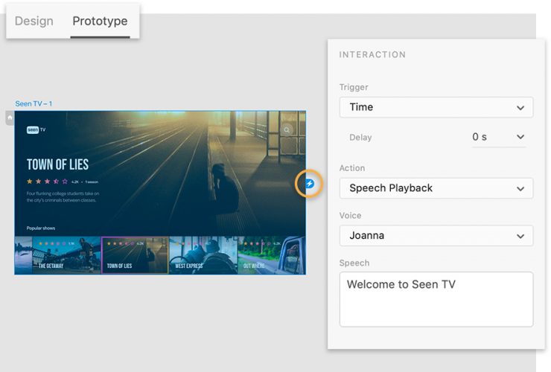Click The Getaway show thumbnail
Viewport: 551px width, 372px height.
click(58, 255)
